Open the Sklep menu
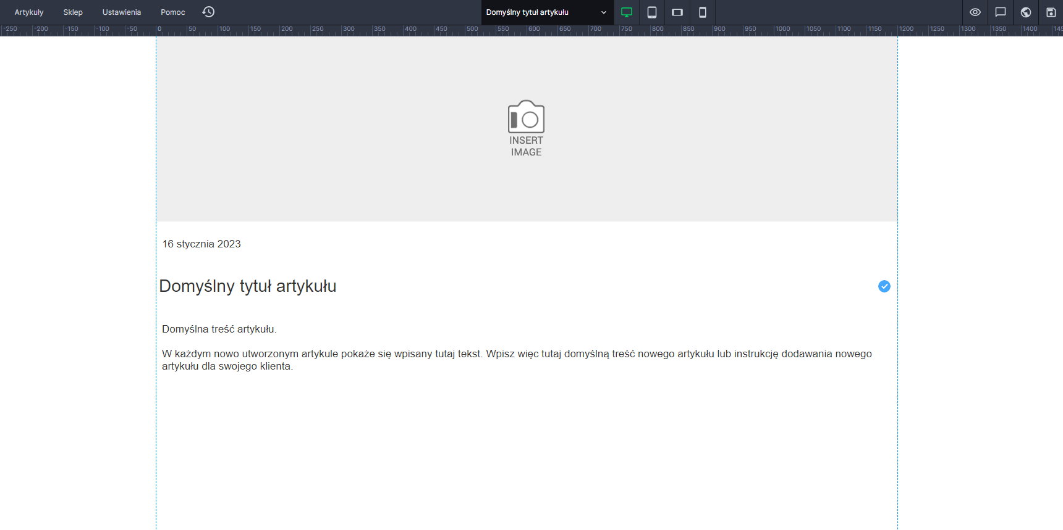 point(73,12)
